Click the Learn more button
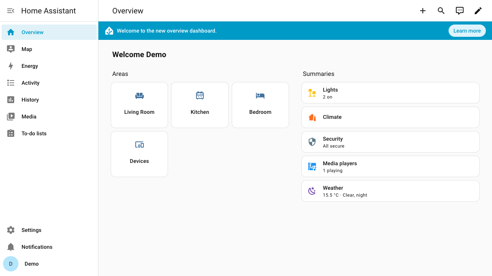Screen dimensions: 492x276 click(467, 31)
